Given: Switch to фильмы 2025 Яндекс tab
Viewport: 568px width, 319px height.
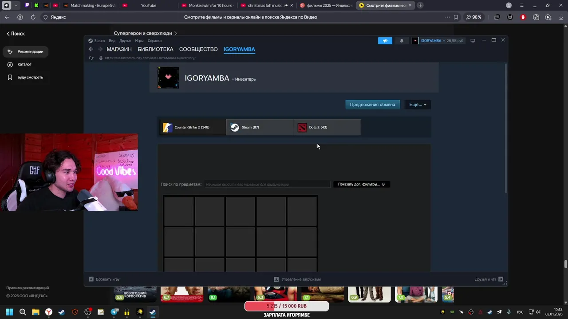Looking at the screenshot, I should pos(326,5).
